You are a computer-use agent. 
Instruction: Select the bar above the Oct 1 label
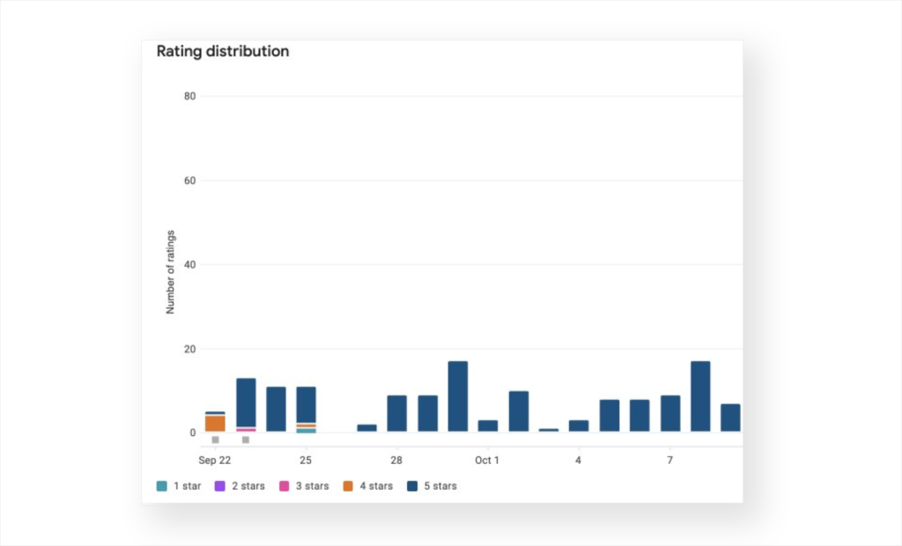[x=488, y=425]
